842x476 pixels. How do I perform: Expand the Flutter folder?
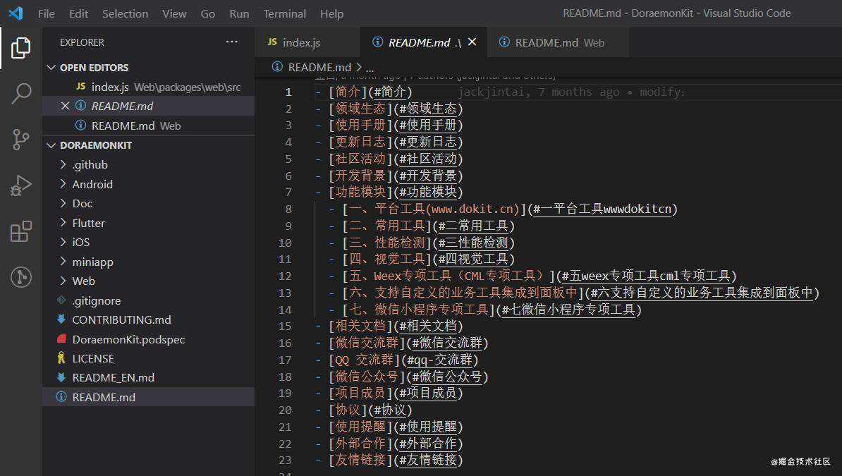63,222
